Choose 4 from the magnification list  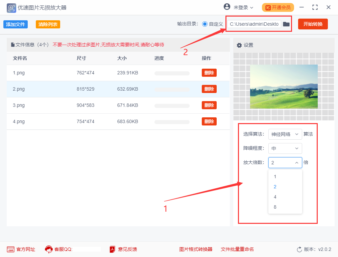[285, 196]
